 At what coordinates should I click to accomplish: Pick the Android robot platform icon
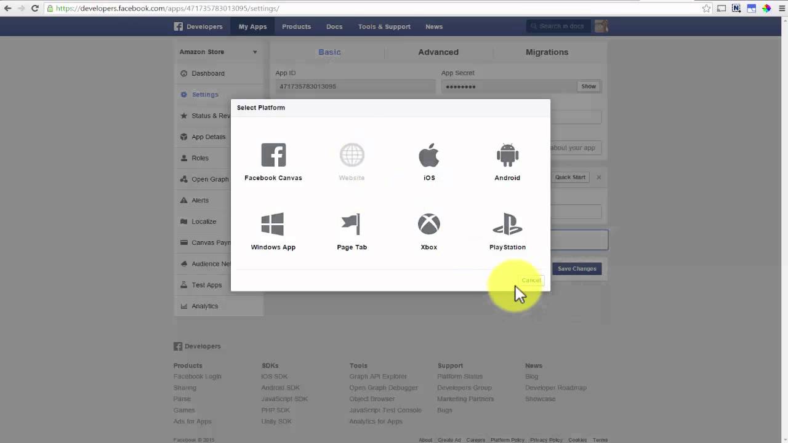tap(507, 155)
